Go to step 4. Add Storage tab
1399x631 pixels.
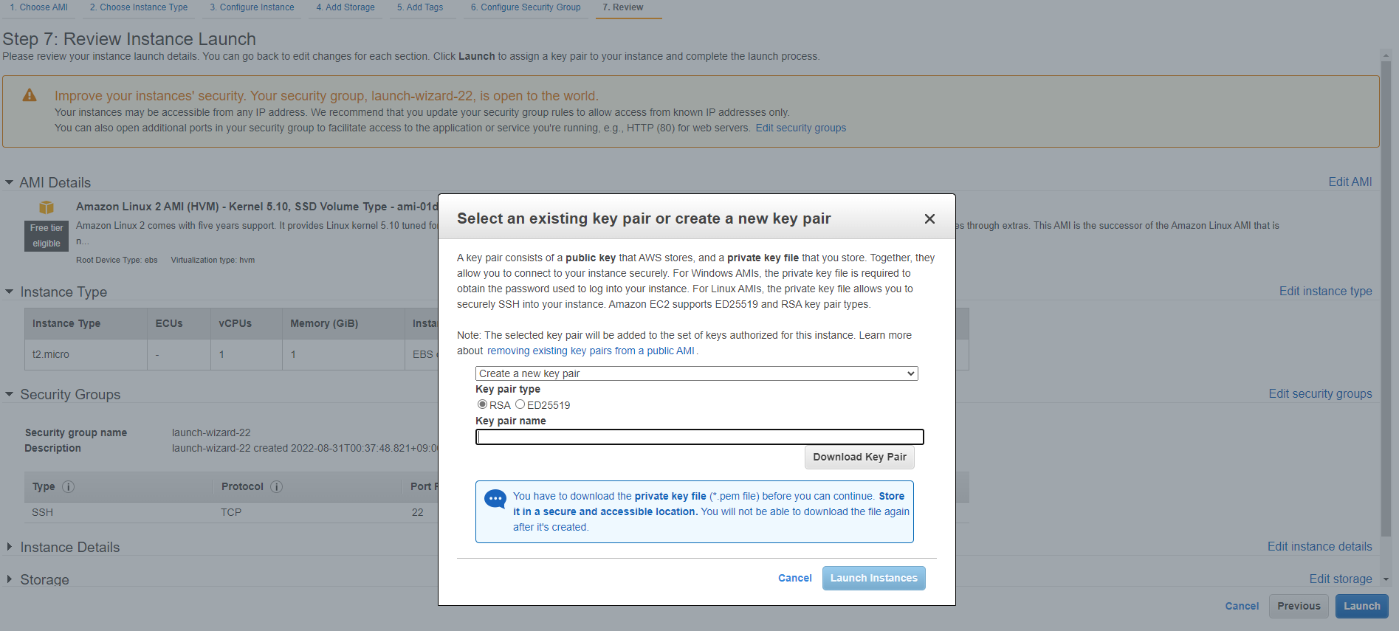tap(346, 7)
